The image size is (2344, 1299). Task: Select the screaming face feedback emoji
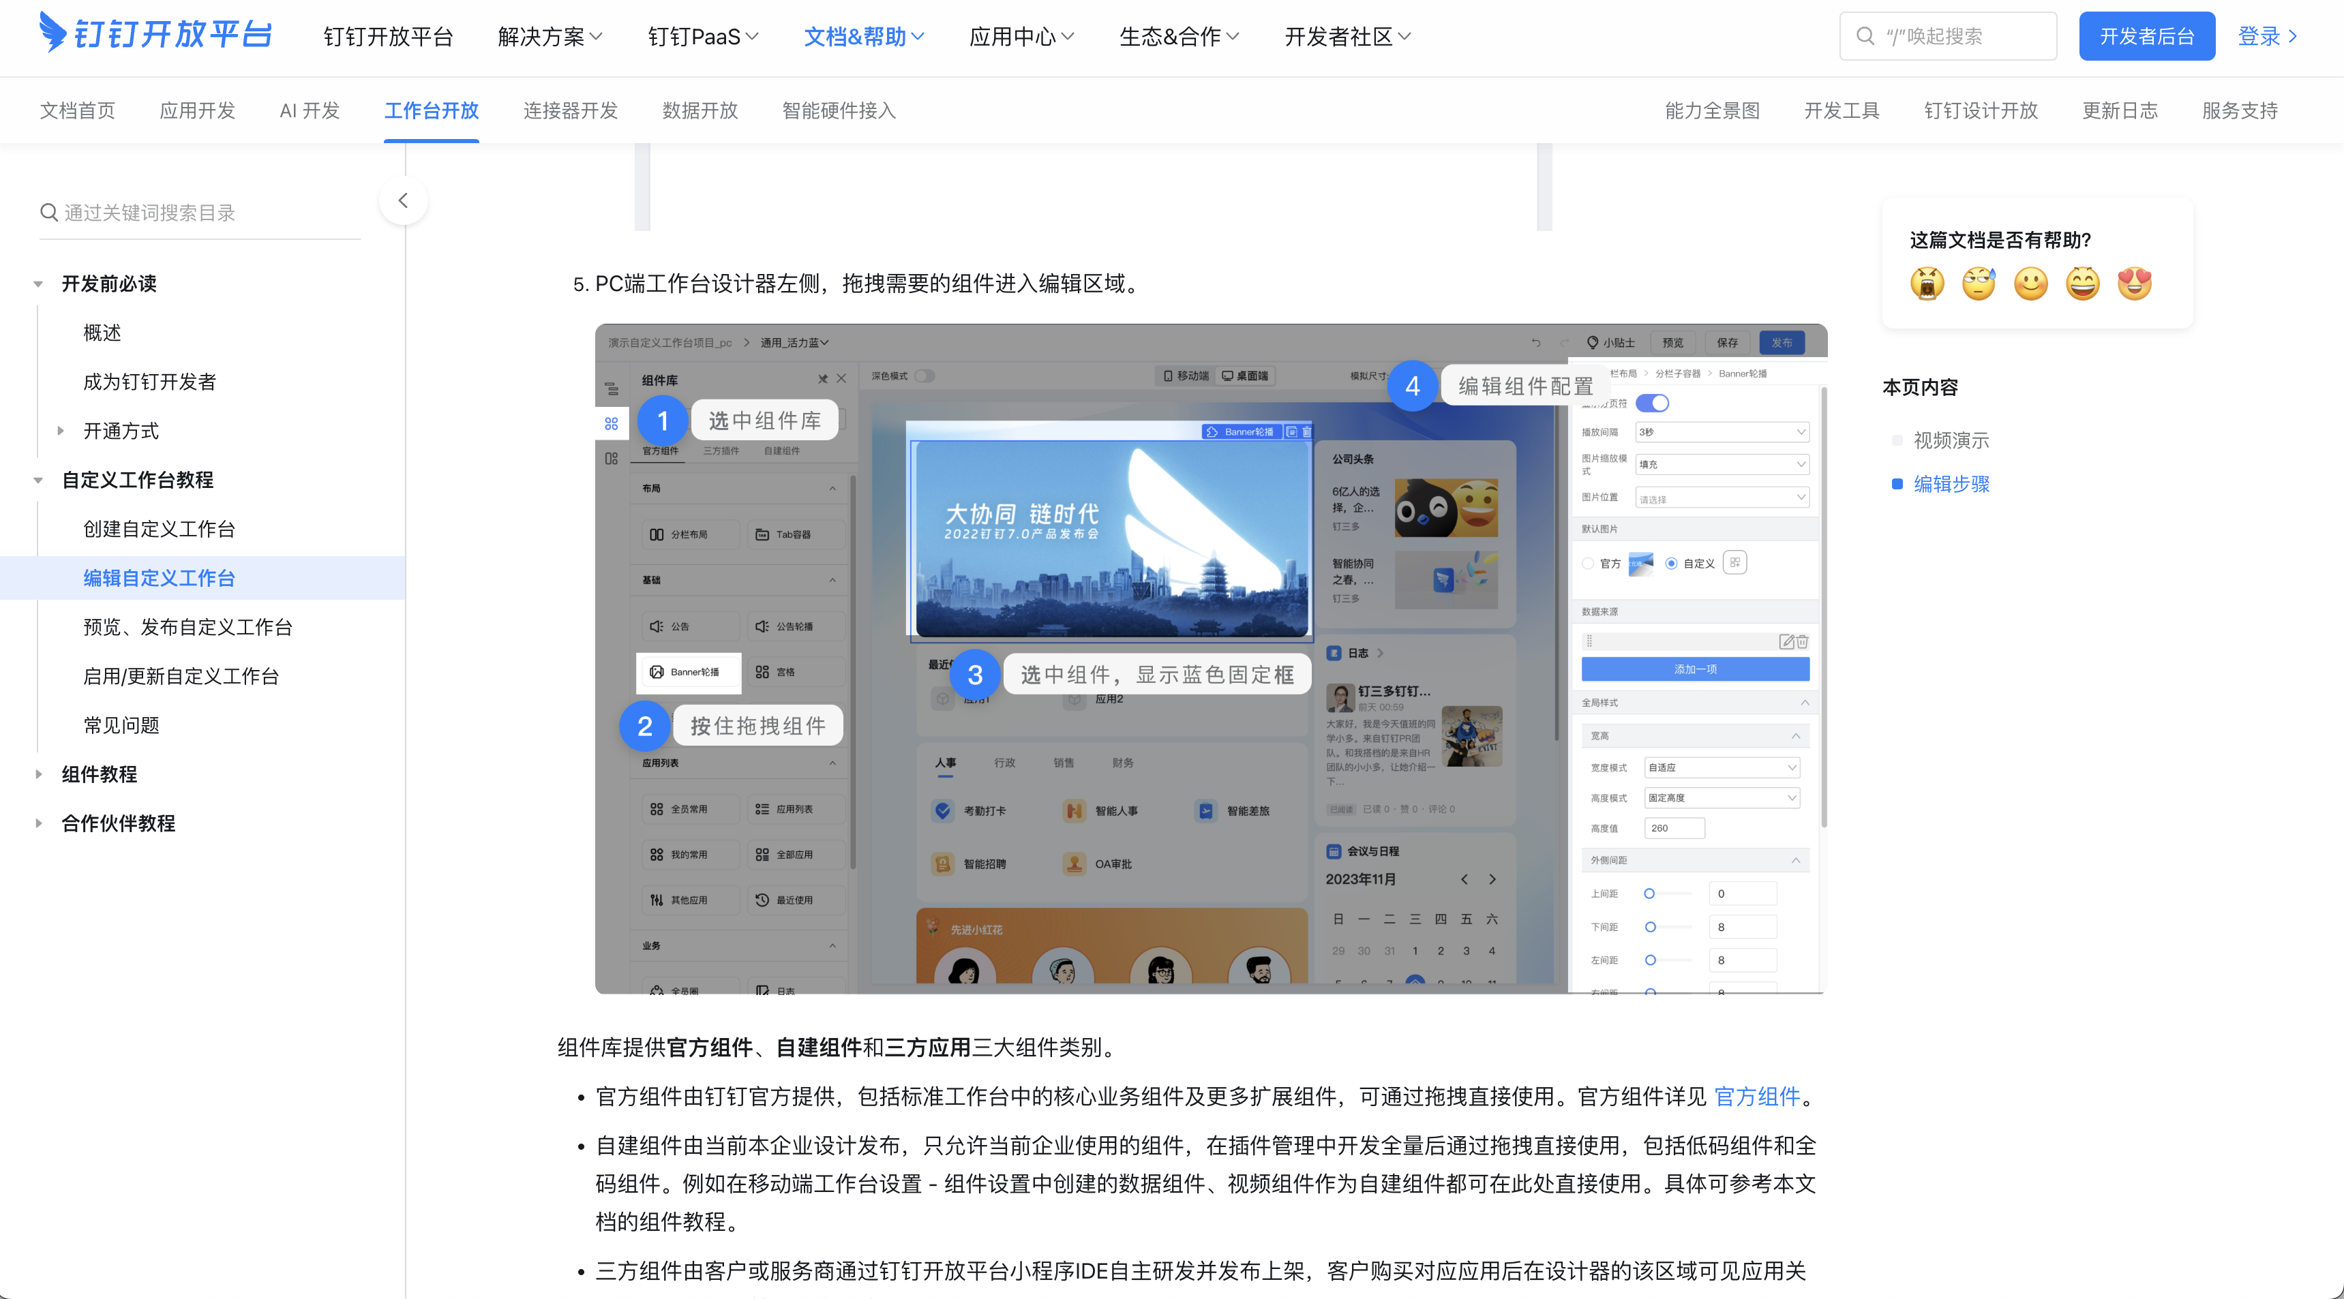coord(1927,283)
